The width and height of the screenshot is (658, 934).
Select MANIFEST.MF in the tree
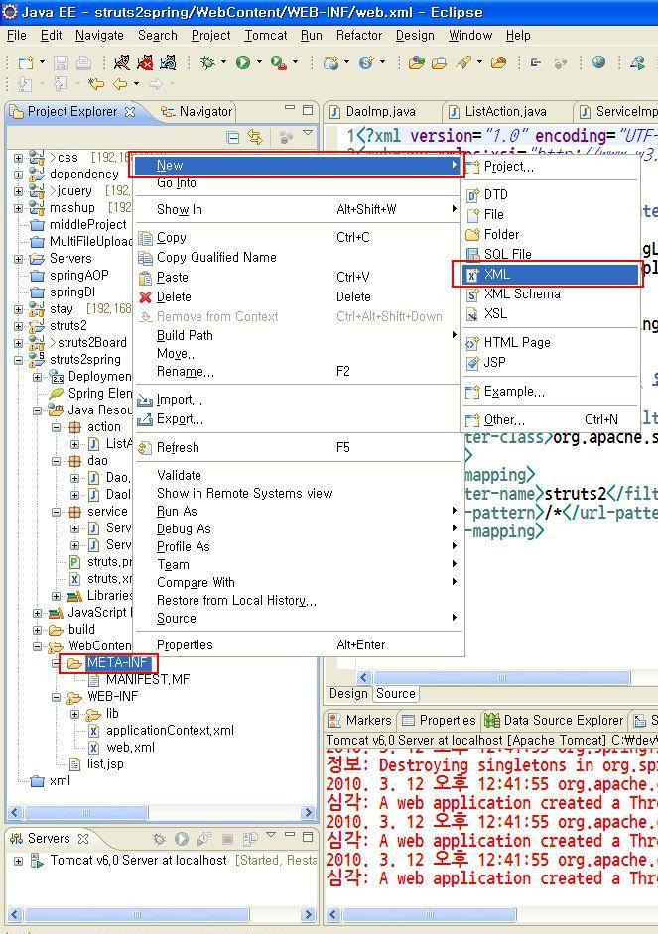point(148,679)
